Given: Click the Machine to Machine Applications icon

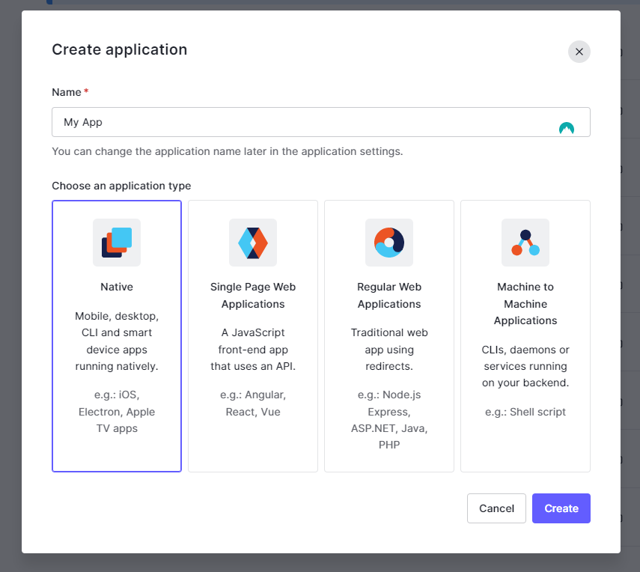Looking at the screenshot, I should (x=525, y=243).
